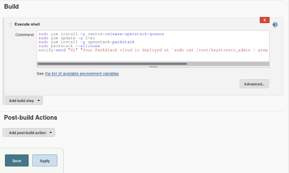Apply the configuration changes

tap(45, 161)
